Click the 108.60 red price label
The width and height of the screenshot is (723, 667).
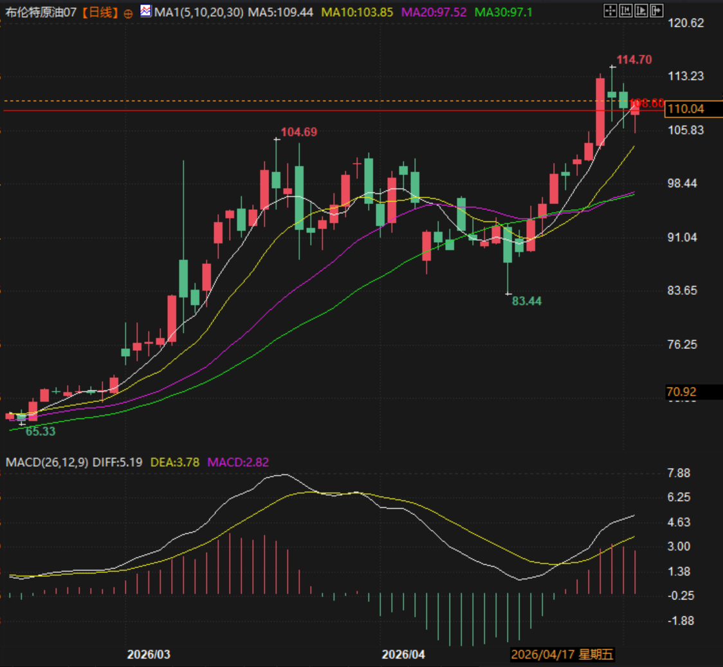coord(647,103)
